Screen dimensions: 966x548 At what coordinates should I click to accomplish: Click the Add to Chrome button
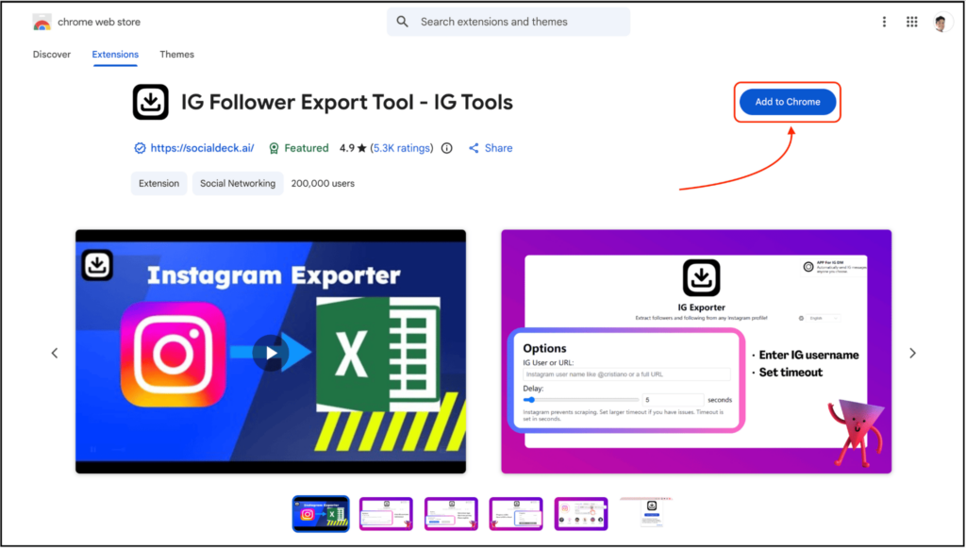point(787,102)
